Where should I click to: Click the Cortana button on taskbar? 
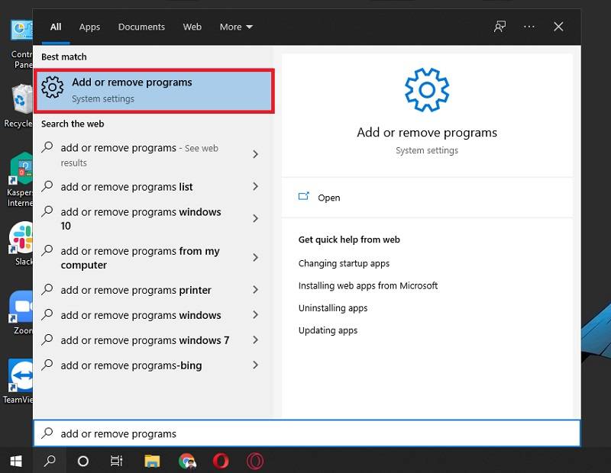tap(82, 461)
